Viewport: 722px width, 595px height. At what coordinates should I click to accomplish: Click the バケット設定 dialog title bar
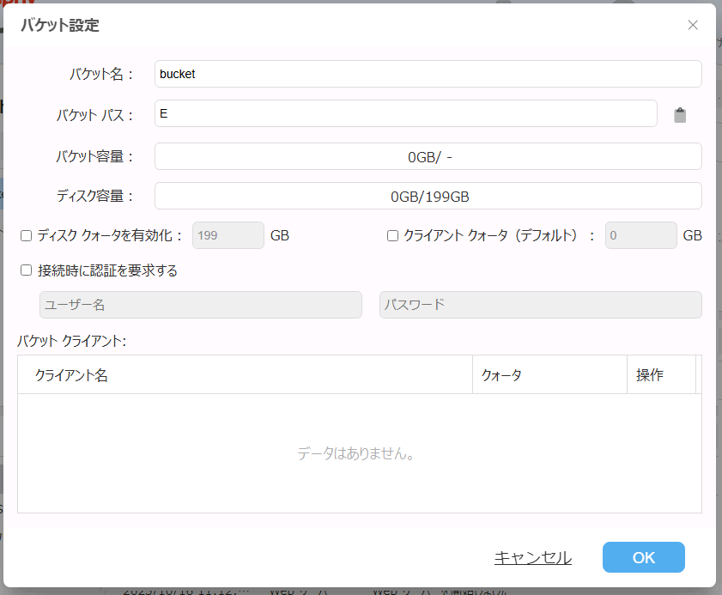coord(343,26)
